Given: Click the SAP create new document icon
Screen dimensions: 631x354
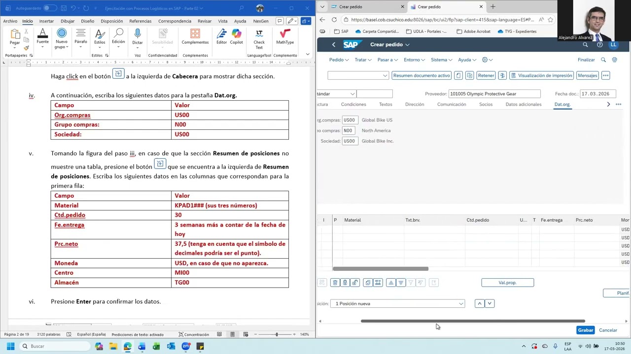Looking at the screenshot, I should pyautogui.click(x=458, y=75).
